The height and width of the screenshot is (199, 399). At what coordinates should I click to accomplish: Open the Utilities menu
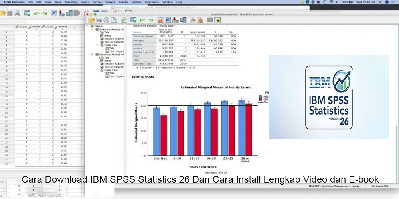click(137, 2)
